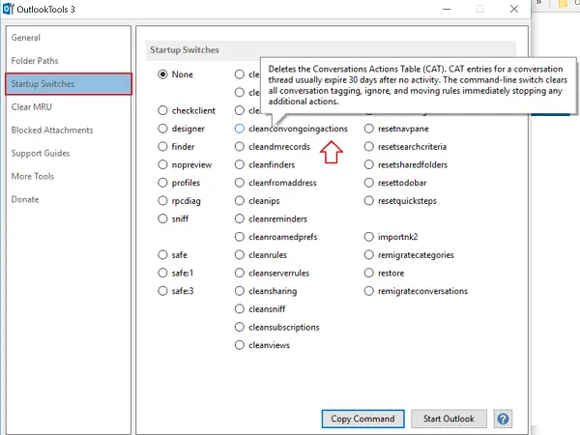Select the resetnavpane switch
580x435 pixels.
coord(369,129)
